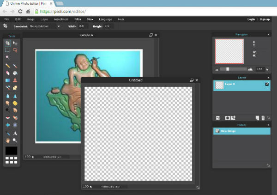Reload the browser page
The height and width of the screenshot is (195, 277).
20,12
